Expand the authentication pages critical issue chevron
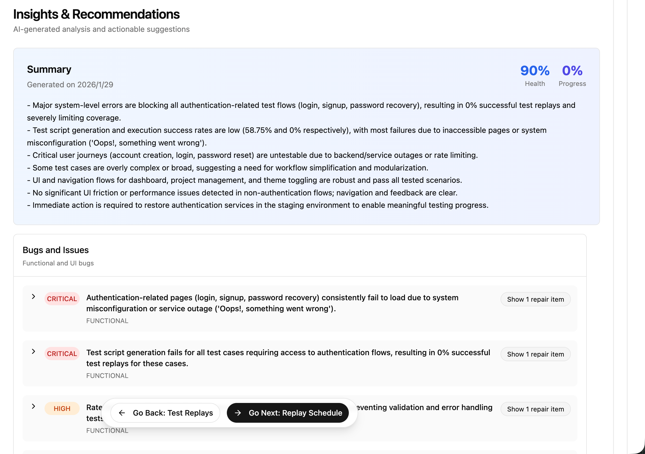 click(34, 296)
